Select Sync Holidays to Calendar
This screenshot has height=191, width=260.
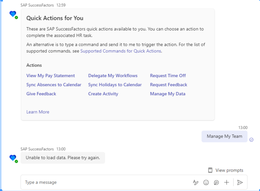(115, 85)
